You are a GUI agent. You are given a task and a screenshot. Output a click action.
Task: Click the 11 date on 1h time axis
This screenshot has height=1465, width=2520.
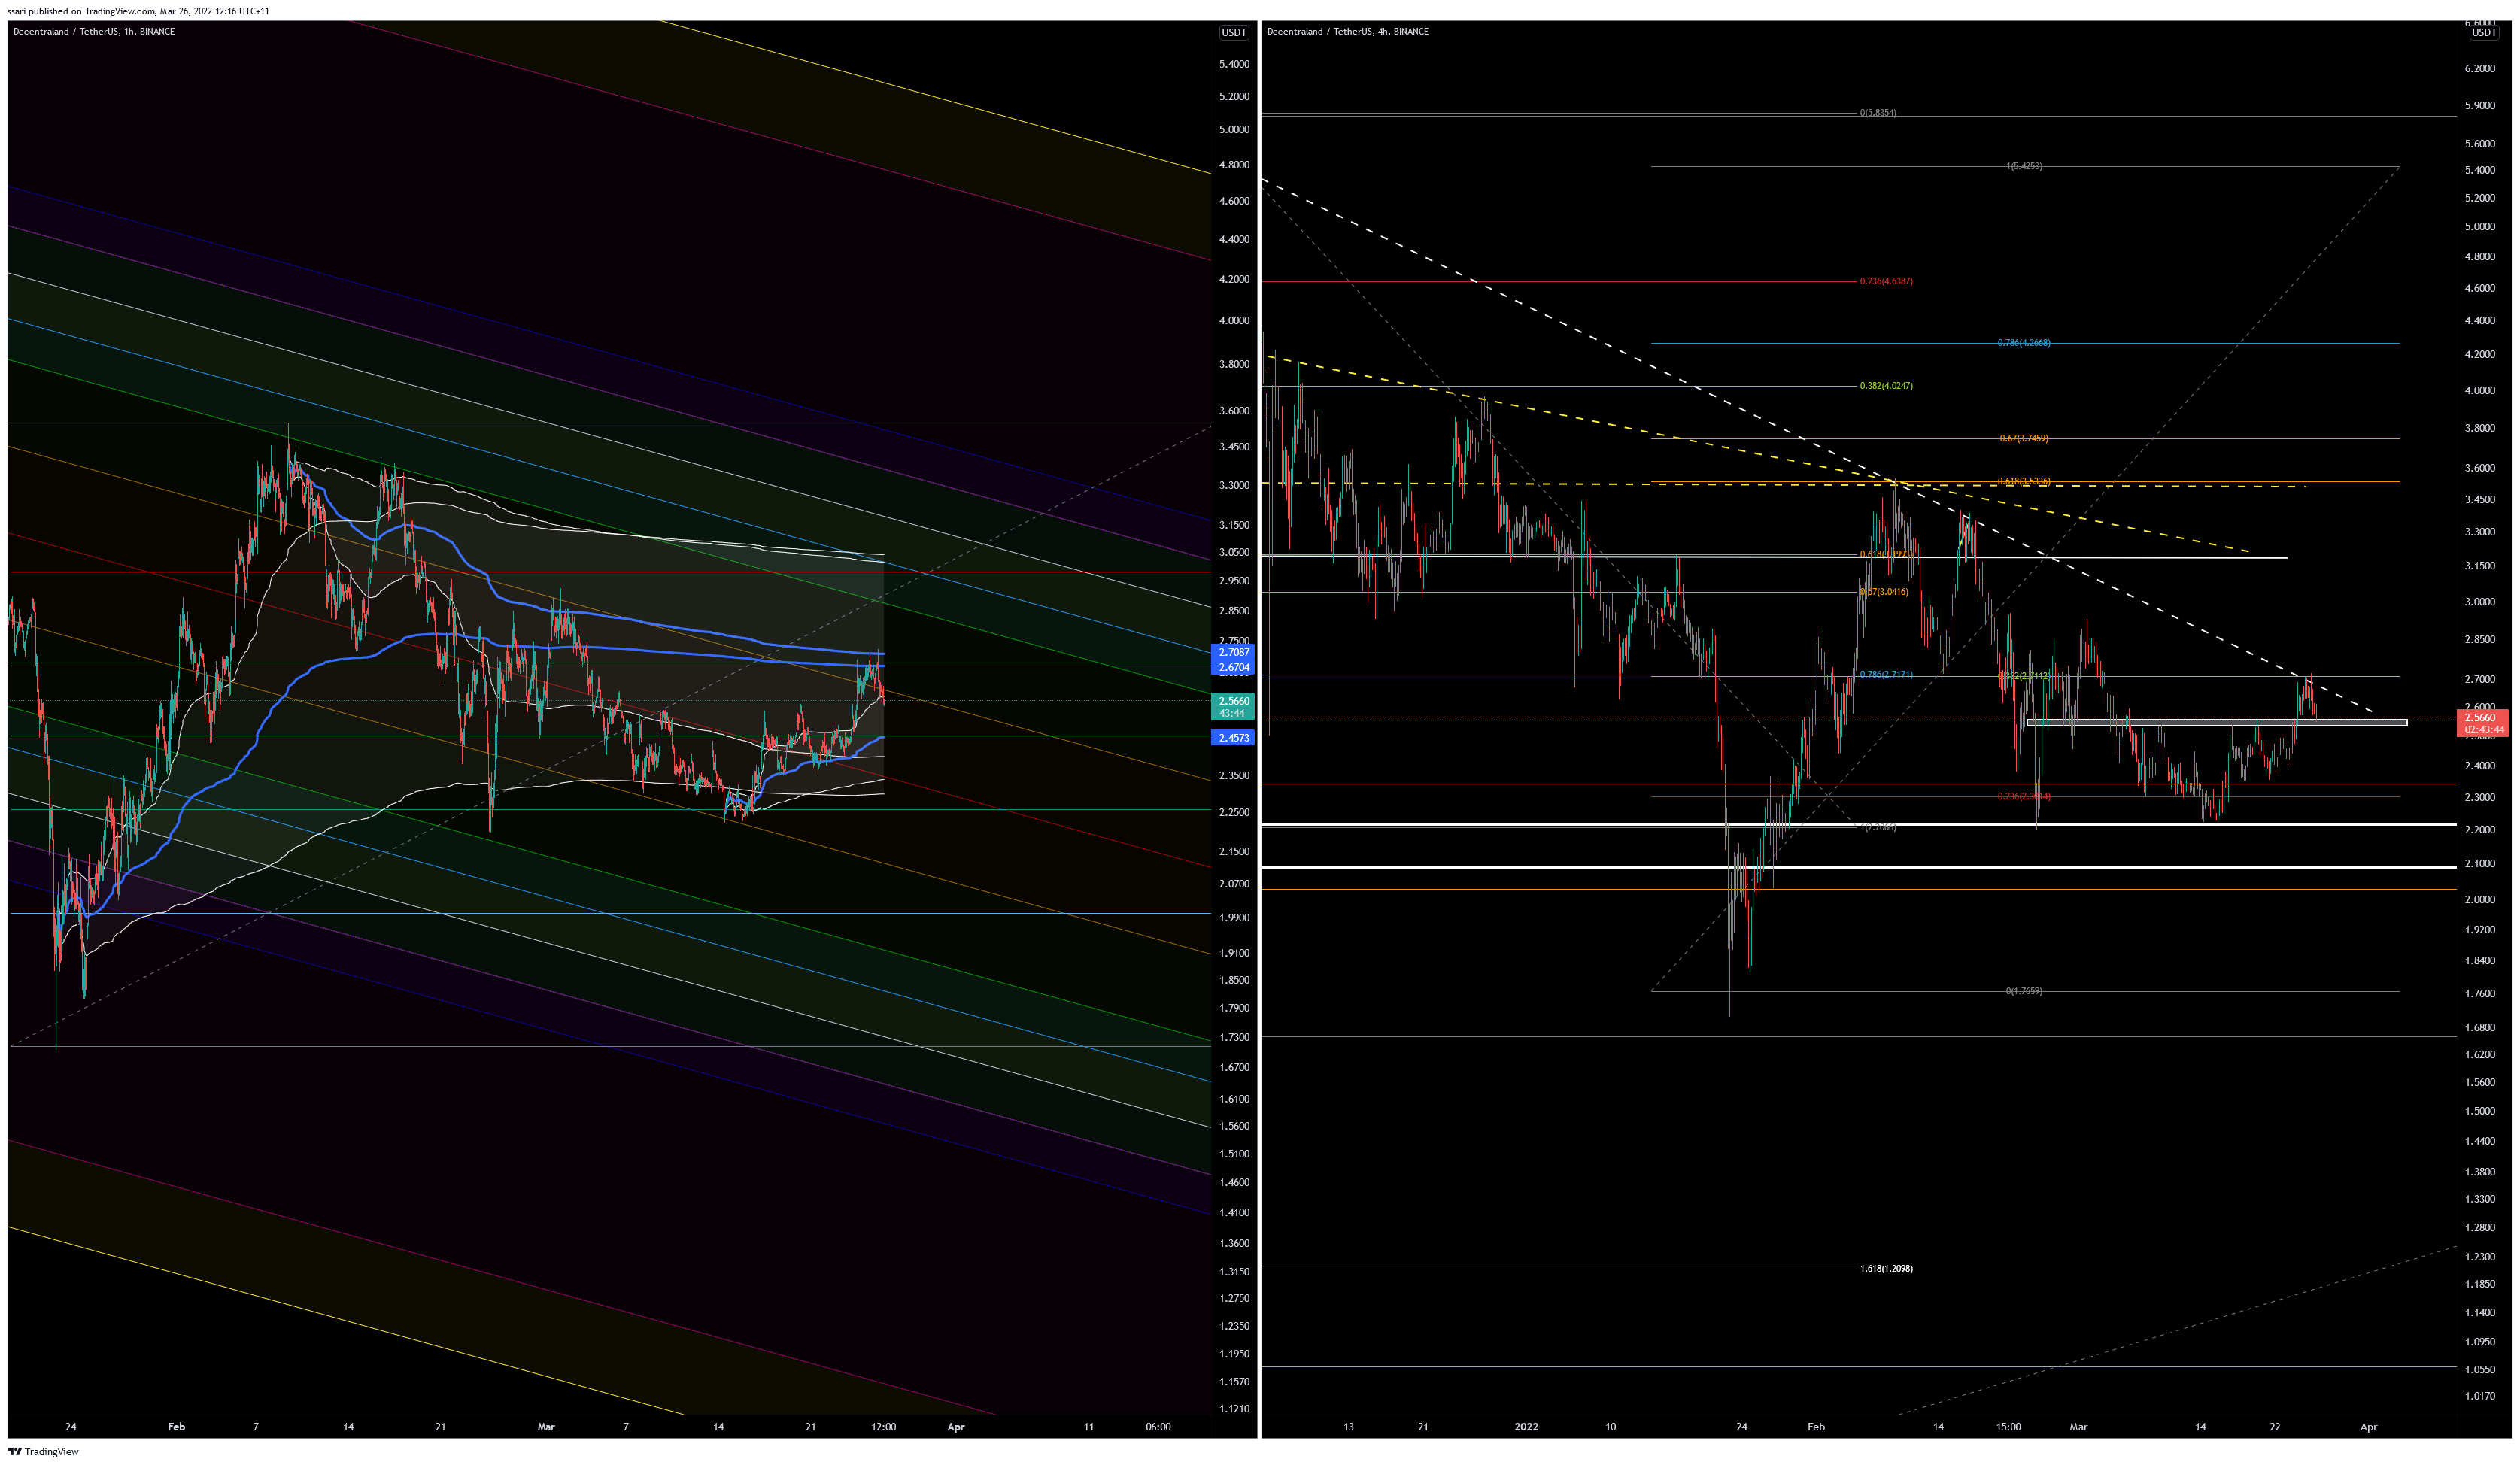1088,1427
